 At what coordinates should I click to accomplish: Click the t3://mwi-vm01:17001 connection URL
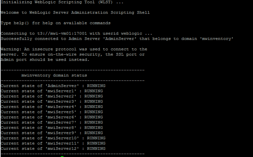(x=62, y=34)
